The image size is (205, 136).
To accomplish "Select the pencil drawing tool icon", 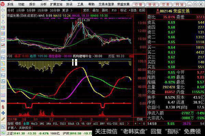I will (x=3, y=119).
